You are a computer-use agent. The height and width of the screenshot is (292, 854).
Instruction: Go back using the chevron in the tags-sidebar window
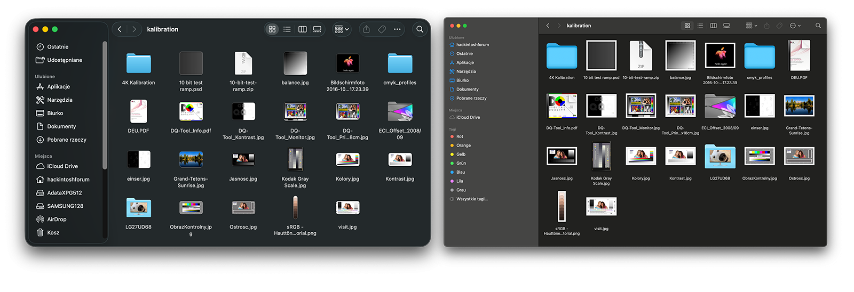click(x=548, y=26)
